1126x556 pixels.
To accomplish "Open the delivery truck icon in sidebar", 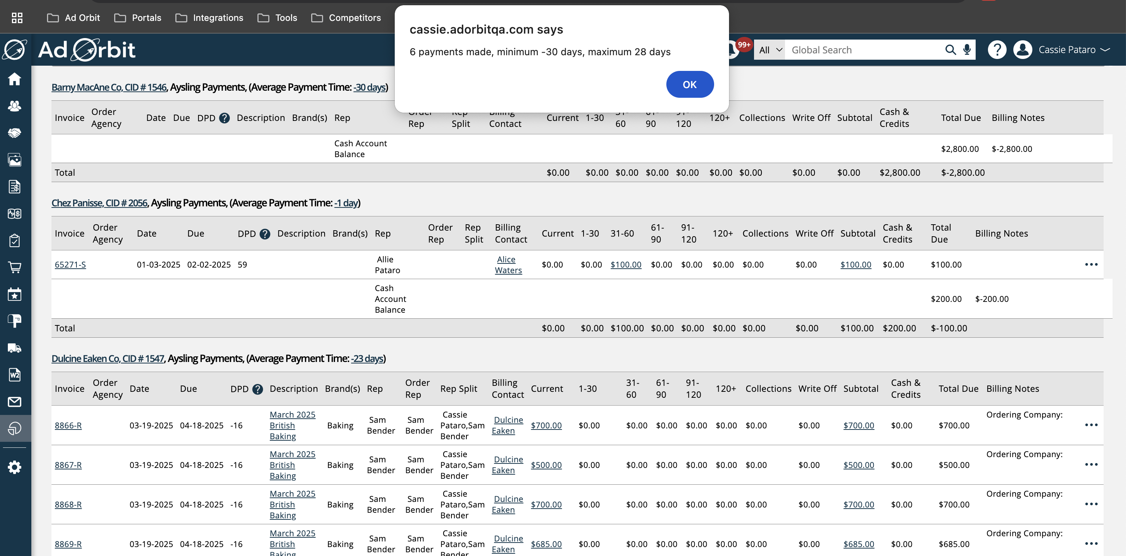I will (15, 349).
